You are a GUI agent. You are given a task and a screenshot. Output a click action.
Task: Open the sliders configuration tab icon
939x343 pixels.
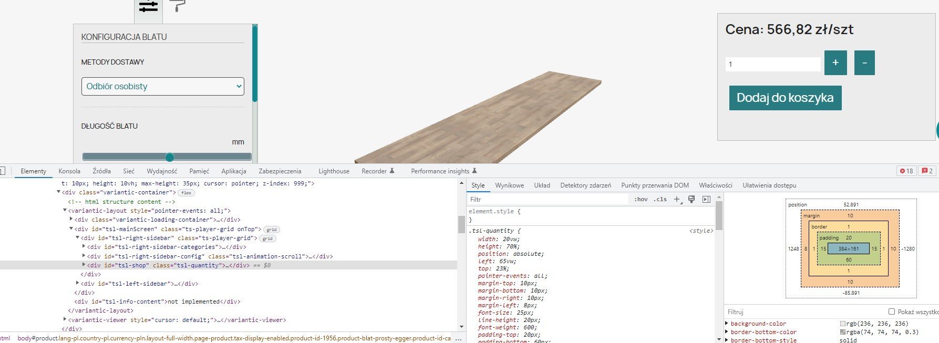click(x=148, y=7)
